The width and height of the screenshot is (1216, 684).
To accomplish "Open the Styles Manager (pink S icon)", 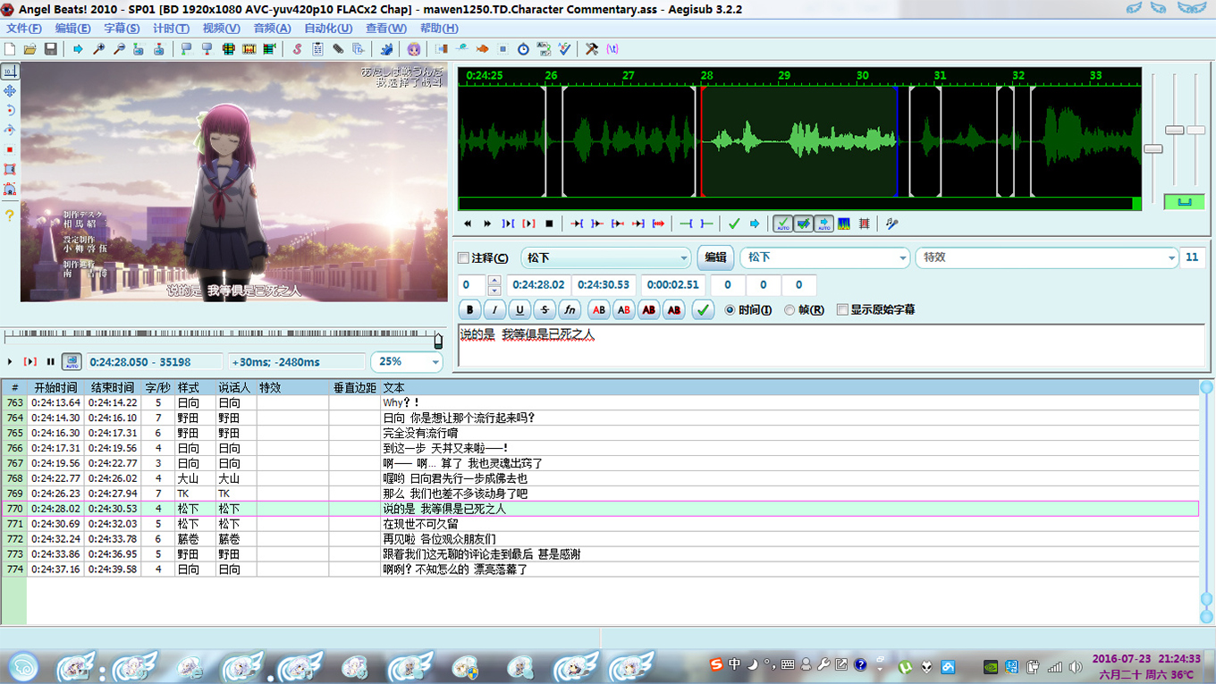I will [297, 49].
